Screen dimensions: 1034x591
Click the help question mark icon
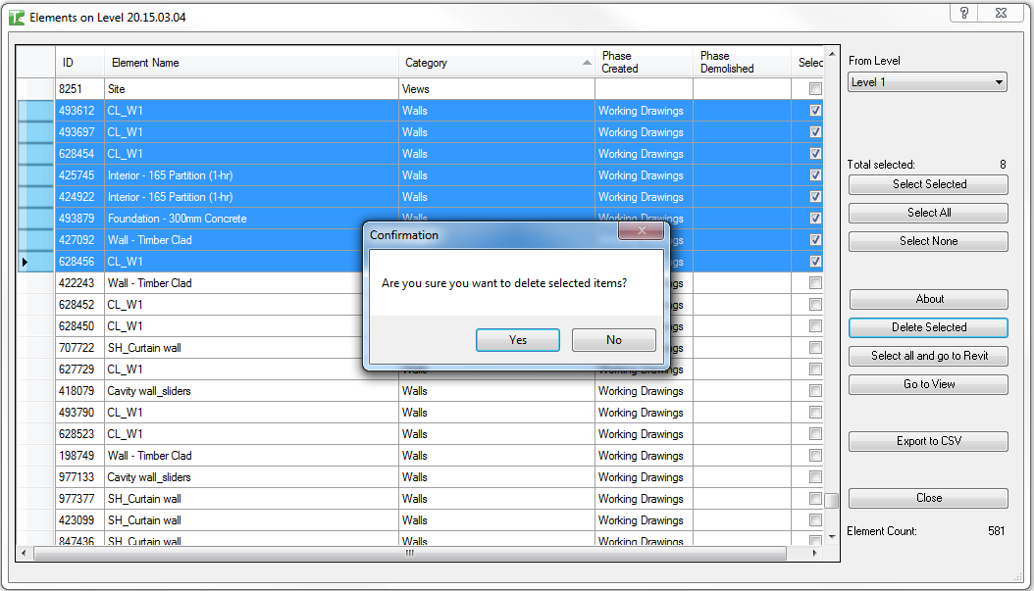pyautogui.click(x=964, y=13)
